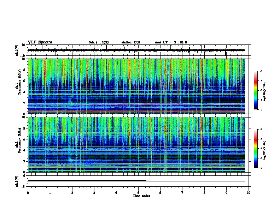Click the ch.1 spectrogram color scale bar

tap(256, 90)
